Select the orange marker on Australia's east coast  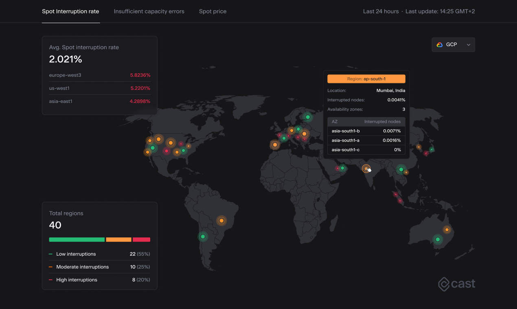447,230
